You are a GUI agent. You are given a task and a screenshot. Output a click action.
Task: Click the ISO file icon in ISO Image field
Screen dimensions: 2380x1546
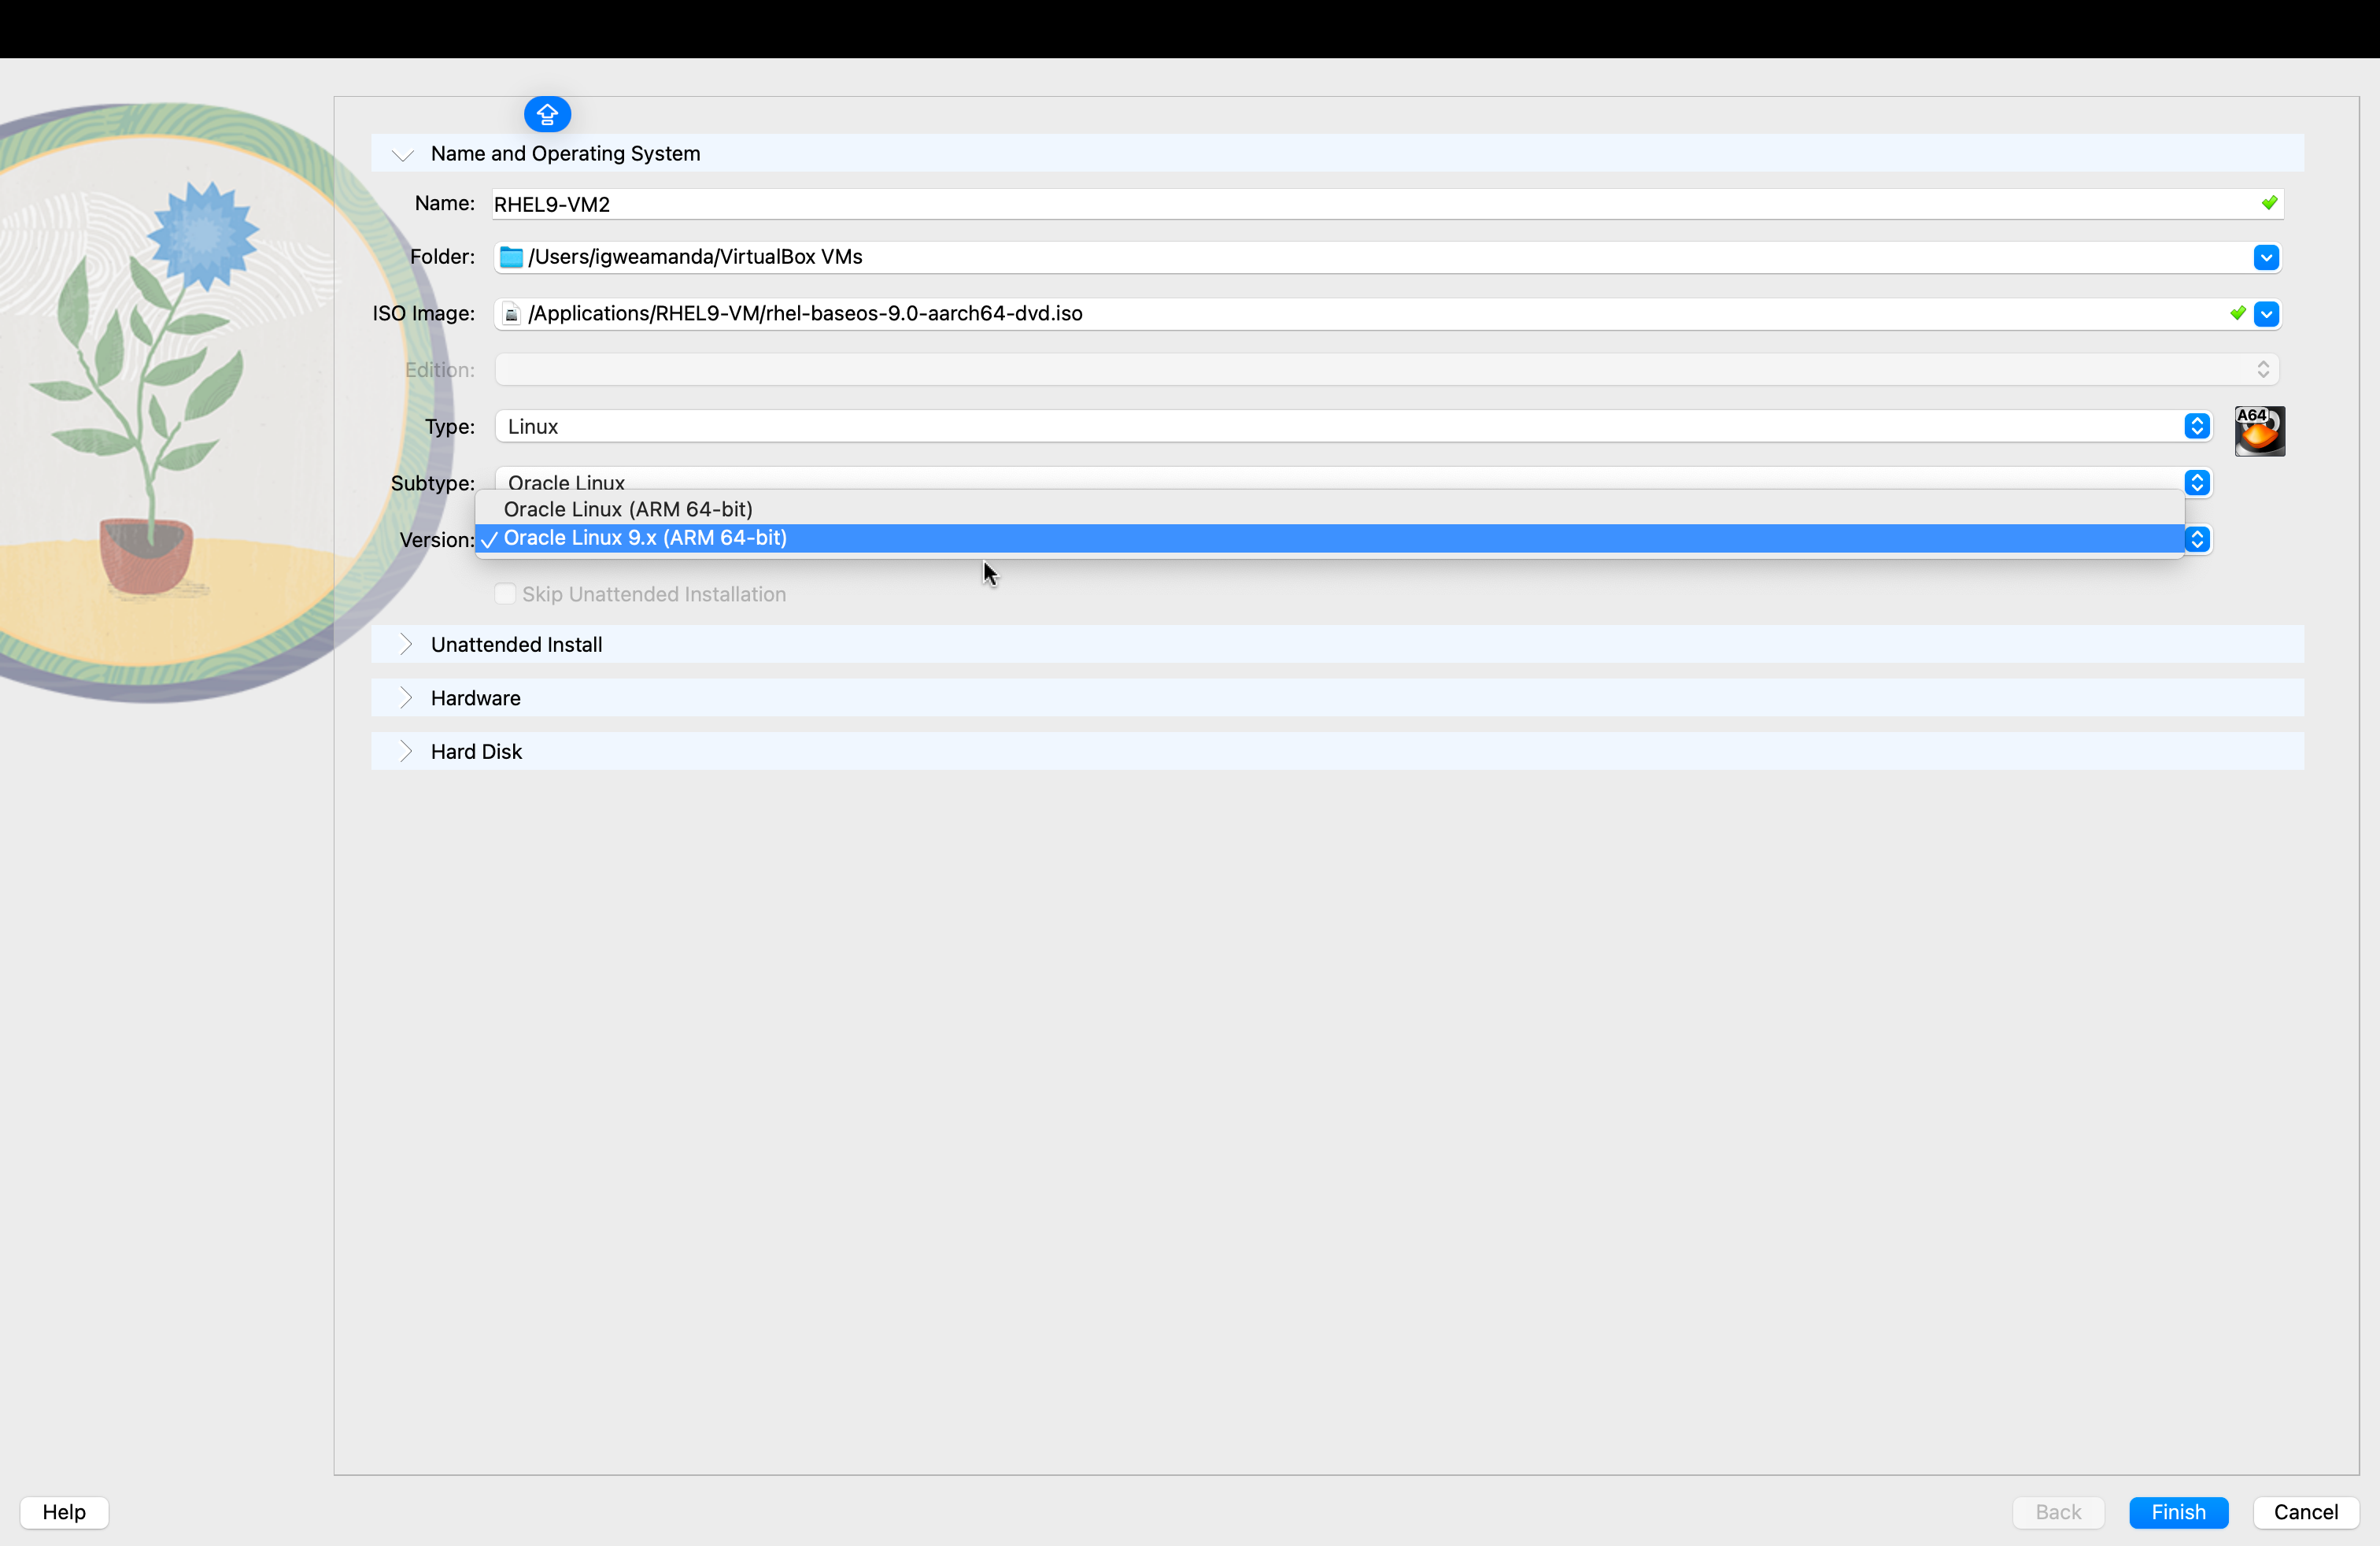511,314
